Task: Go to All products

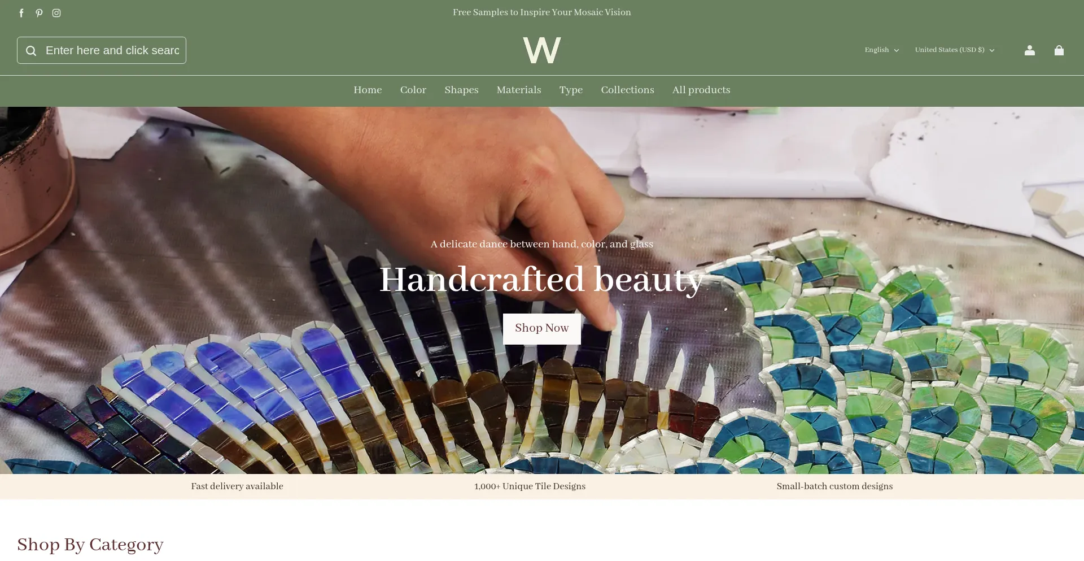Action: click(x=701, y=90)
